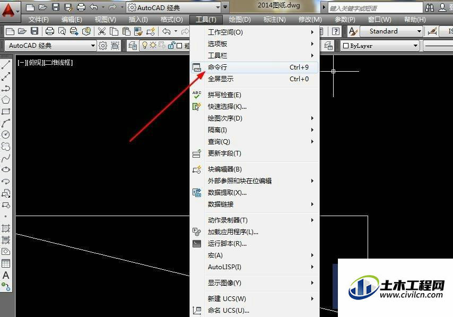Choose 命令行 from the Tools menu
Screen dimensions: 453x317
[x=255, y=67]
